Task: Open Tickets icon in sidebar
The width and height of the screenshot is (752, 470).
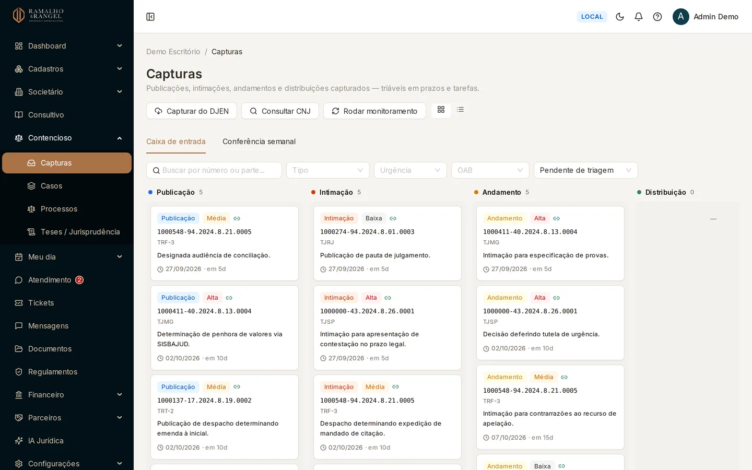Action: coord(19,303)
